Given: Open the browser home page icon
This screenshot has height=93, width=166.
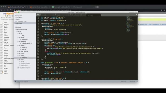Looking at the screenshot, I should coord(11,10).
